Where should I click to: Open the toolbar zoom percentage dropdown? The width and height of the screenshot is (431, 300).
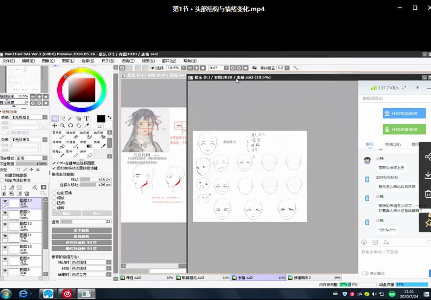(183, 68)
